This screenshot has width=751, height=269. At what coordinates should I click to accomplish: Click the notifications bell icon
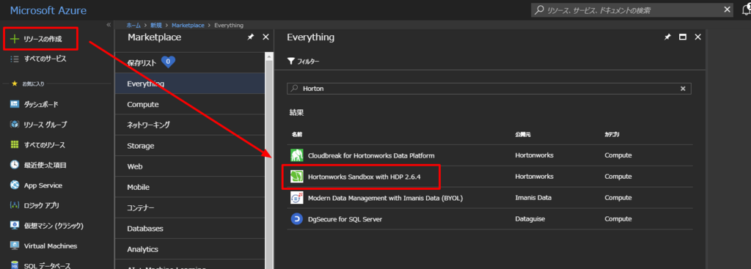tap(746, 10)
